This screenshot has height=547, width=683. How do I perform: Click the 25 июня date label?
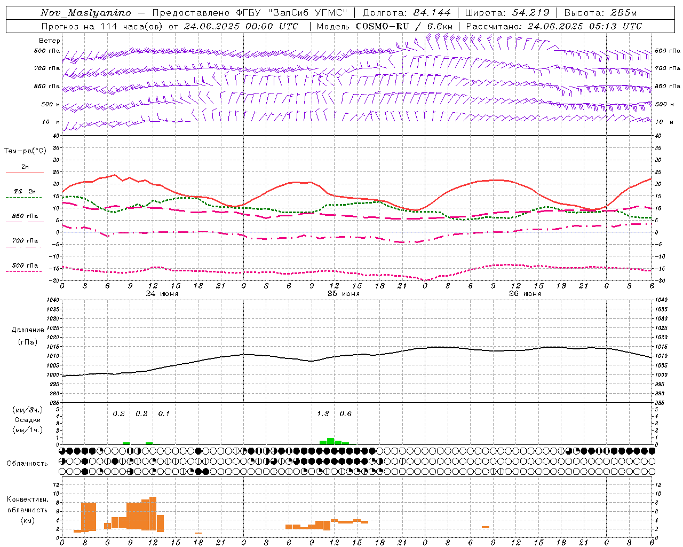point(344,294)
